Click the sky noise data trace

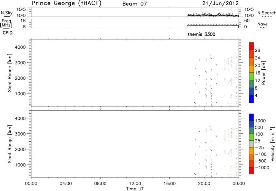click(x=213, y=15)
